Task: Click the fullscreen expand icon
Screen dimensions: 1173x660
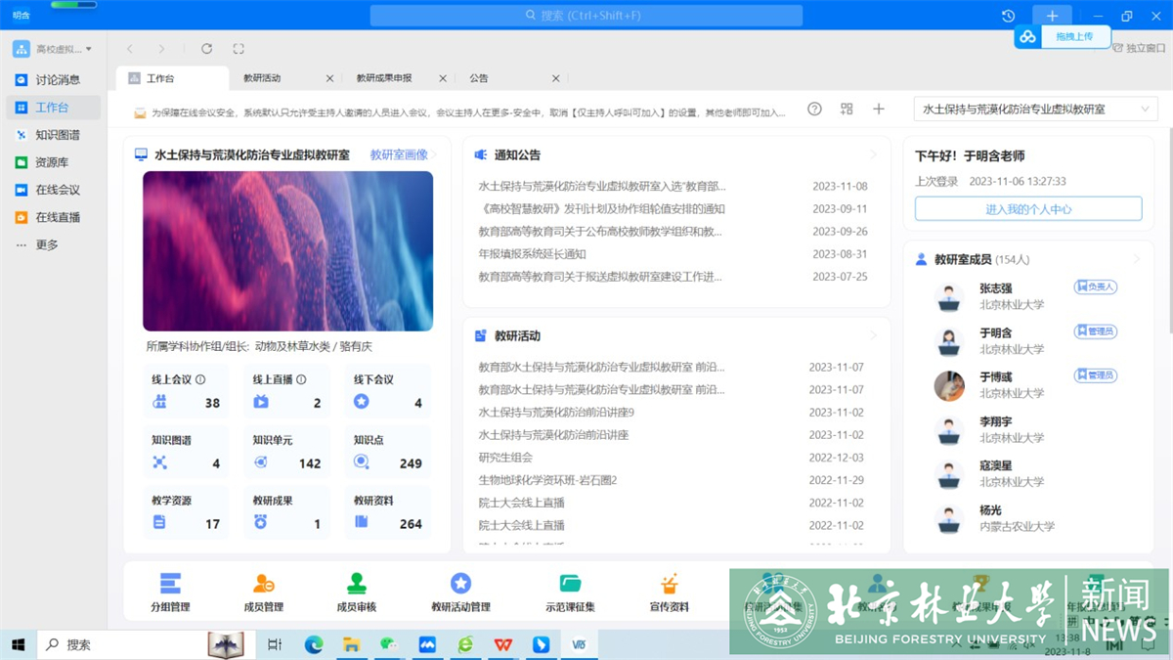Action: click(x=239, y=49)
